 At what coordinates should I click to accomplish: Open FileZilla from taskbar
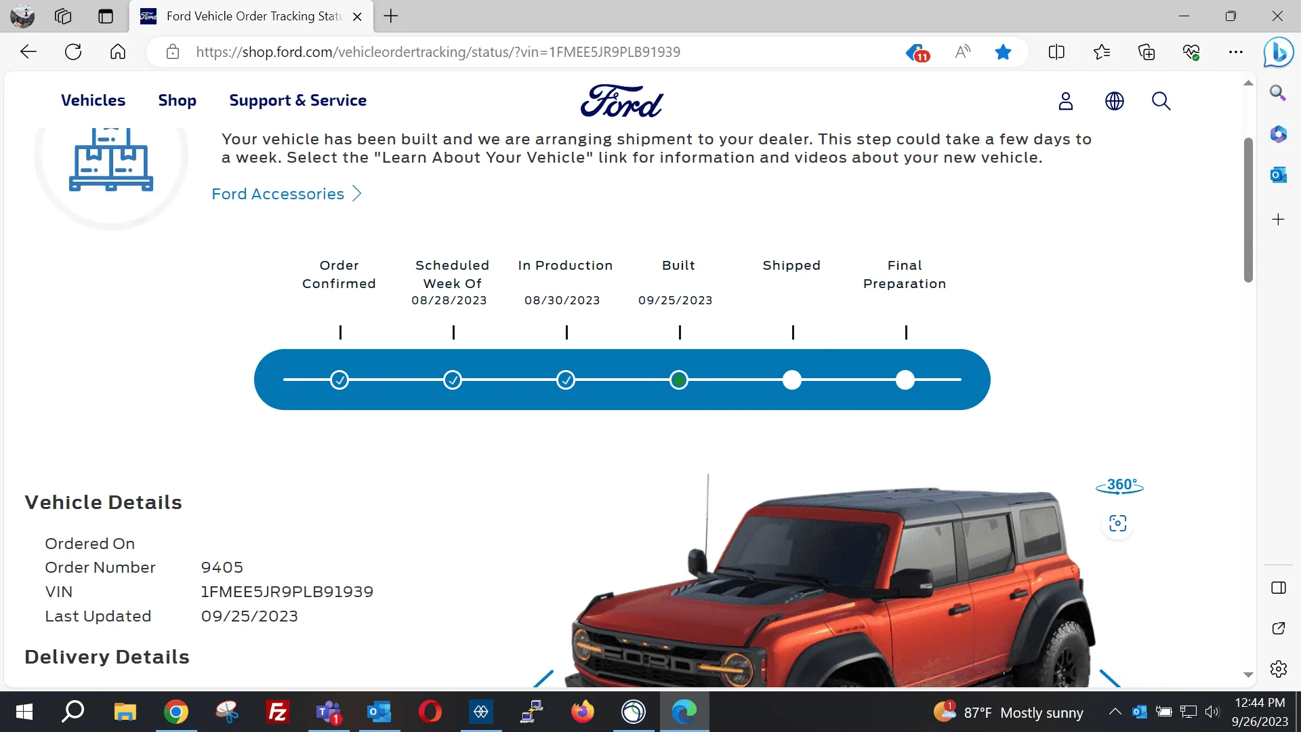278,712
